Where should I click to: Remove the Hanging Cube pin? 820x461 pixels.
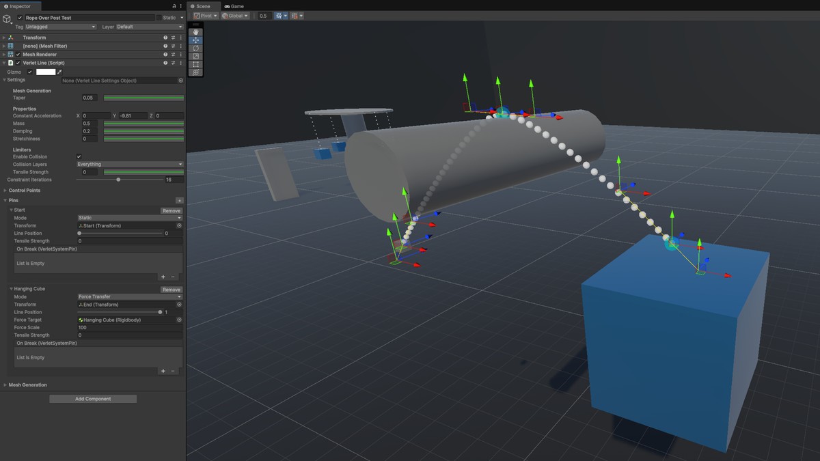tap(171, 289)
